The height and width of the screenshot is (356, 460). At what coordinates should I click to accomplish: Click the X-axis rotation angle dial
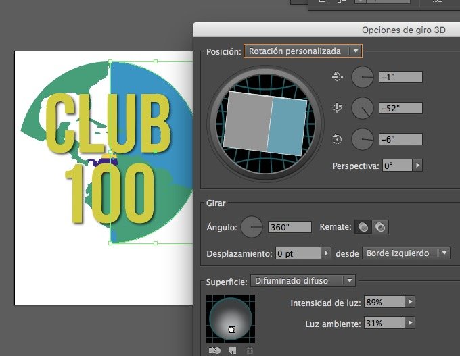click(x=363, y=77)
